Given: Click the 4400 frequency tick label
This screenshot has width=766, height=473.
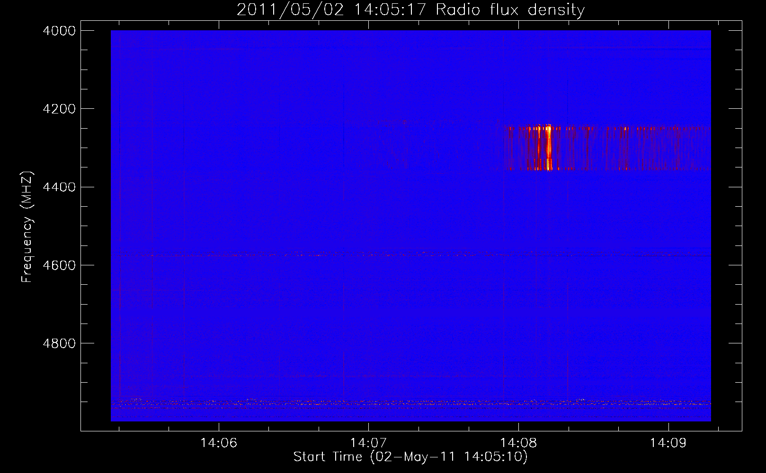Looking at the screenshot, I should pyautogui.click(x=59, y=187).
